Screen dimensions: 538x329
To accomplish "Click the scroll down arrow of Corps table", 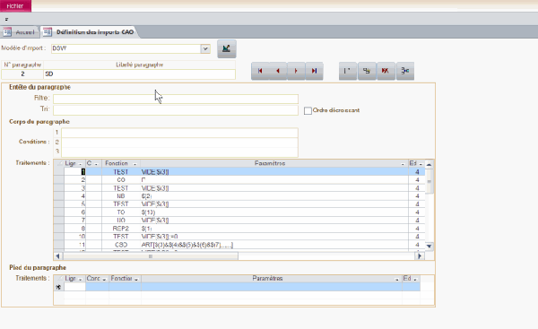I will pos(429,246).
